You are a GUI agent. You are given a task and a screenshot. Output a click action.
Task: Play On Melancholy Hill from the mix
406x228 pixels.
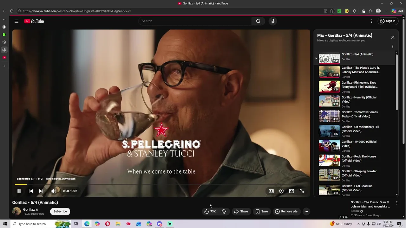pyautogui.click(x=355, y=131)
